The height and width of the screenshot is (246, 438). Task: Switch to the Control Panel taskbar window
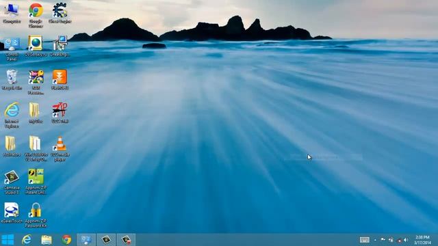[x=86, y=240]
